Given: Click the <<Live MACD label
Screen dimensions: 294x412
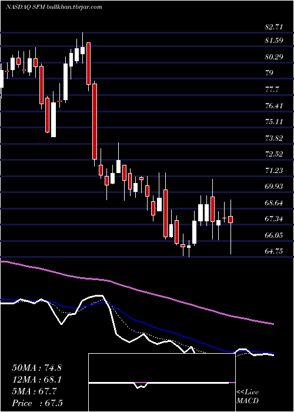Looking at the screenshot, I should click(x=248, y=396).
